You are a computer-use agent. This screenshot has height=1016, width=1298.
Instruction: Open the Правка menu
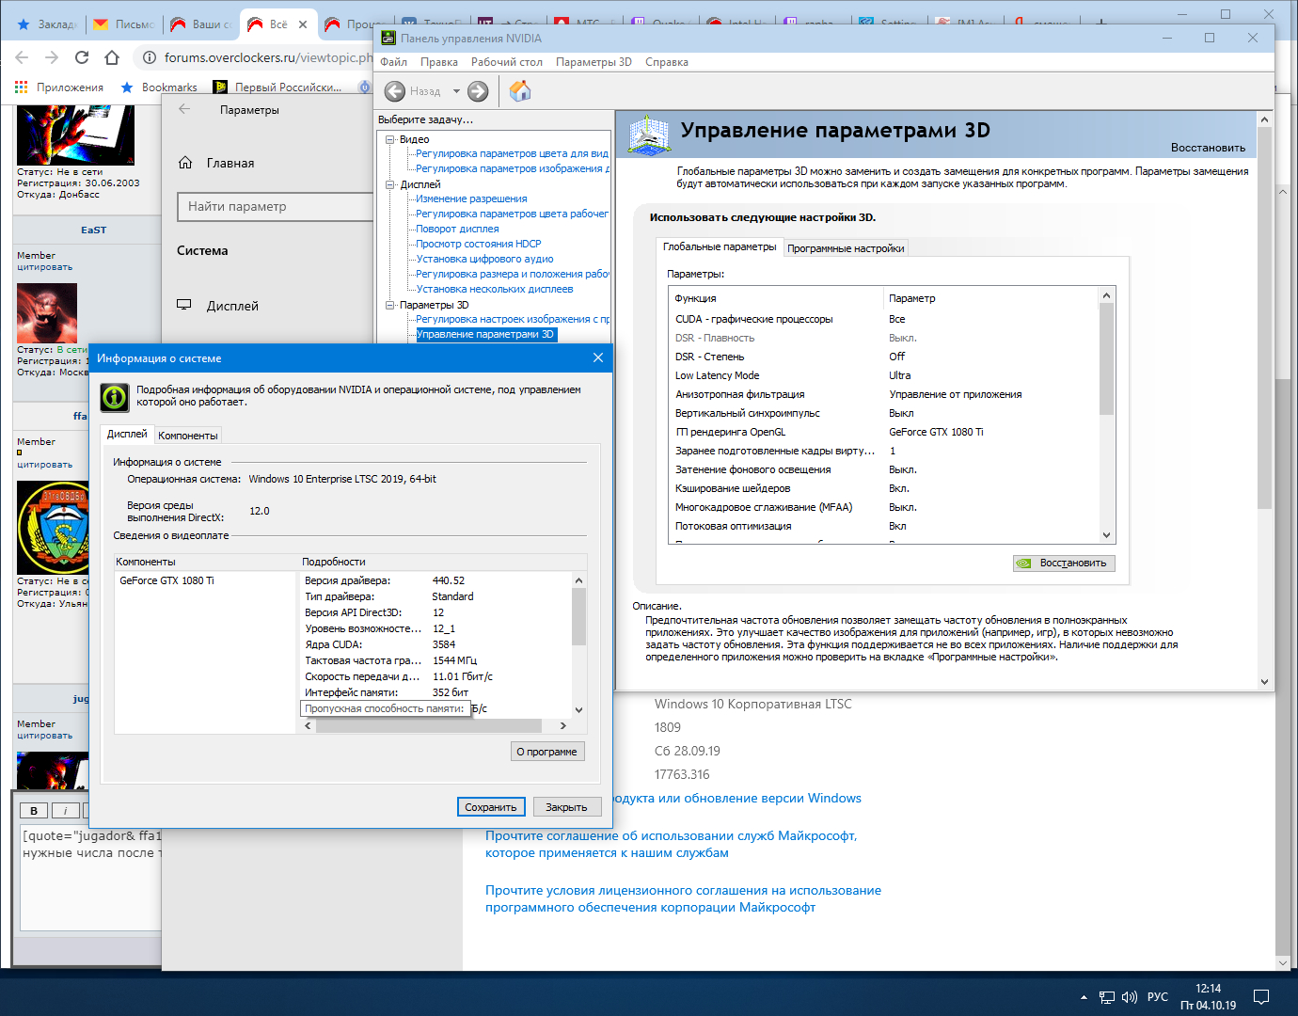coord(439,62)
